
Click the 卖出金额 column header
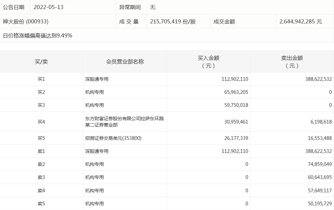[x=291, y=61]
